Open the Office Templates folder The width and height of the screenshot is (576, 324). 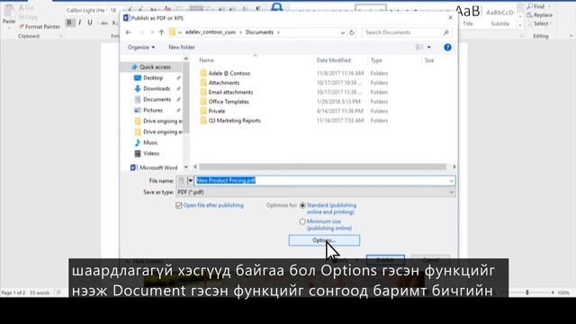coord(229,102)
